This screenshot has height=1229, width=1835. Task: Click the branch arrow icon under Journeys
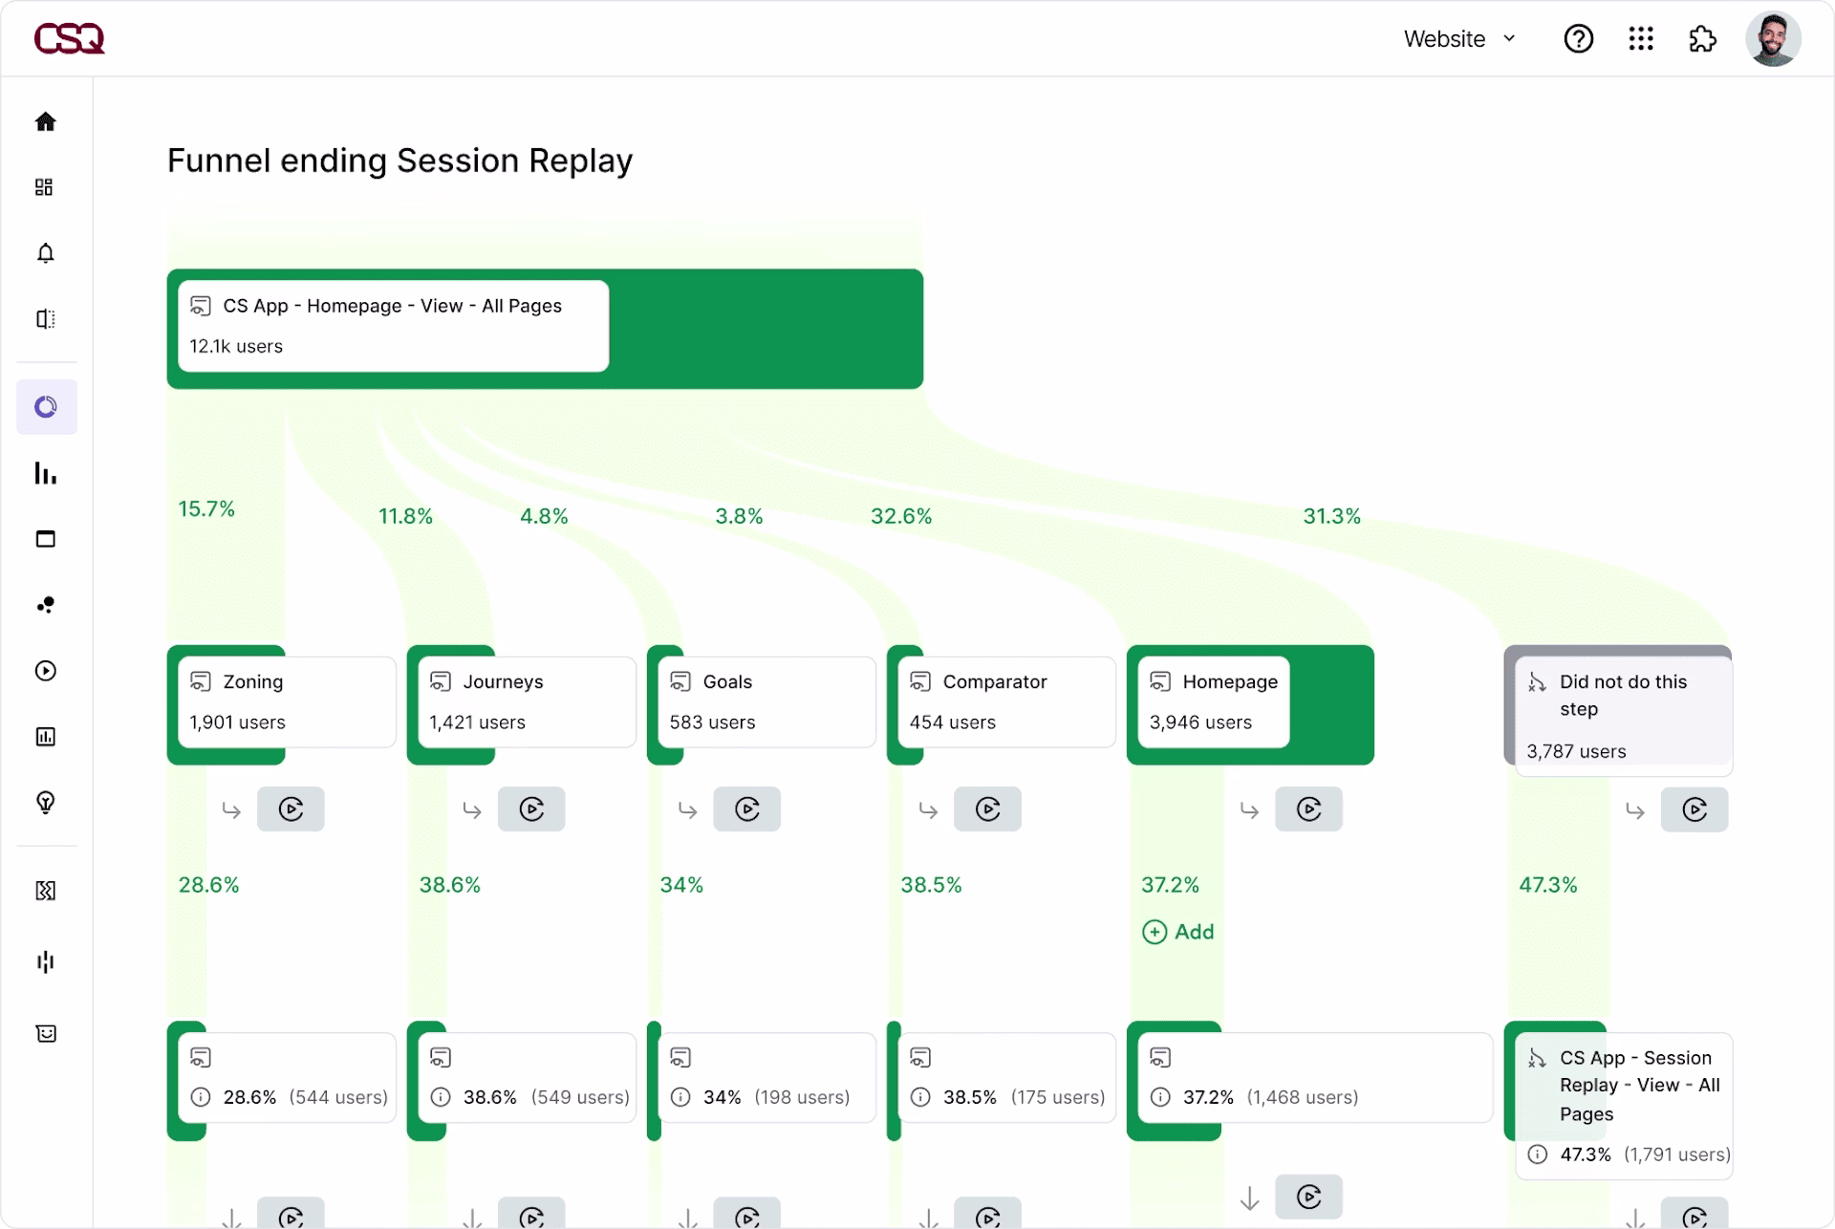tap(472, 810)
